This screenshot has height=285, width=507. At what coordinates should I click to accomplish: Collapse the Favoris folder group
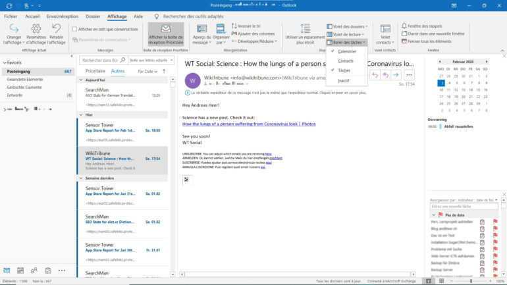[x=5, y=63]
